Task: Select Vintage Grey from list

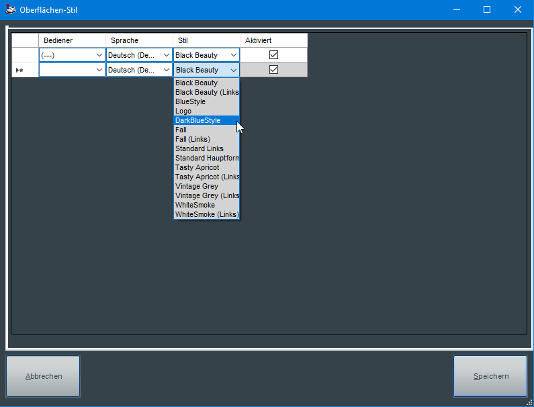Action: point(197,187)
